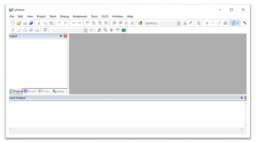255x142 pixels.
Task: Create a new file with the New icon
Action: [13, 23]
